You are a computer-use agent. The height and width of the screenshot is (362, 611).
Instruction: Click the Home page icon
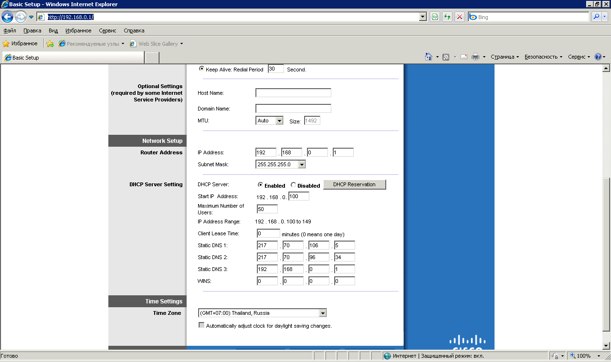point(429,57)
